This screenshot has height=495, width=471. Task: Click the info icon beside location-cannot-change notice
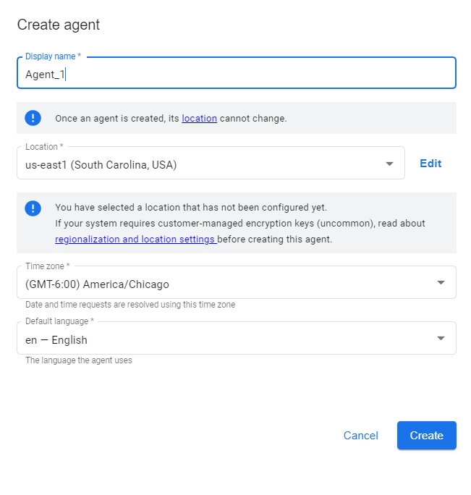(x=33, y=118)
